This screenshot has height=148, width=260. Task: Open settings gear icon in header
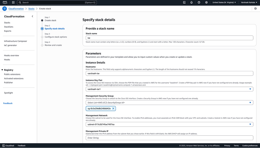coord(206,3)
